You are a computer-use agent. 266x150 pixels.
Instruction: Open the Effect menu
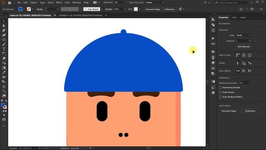tap(59, 2)
